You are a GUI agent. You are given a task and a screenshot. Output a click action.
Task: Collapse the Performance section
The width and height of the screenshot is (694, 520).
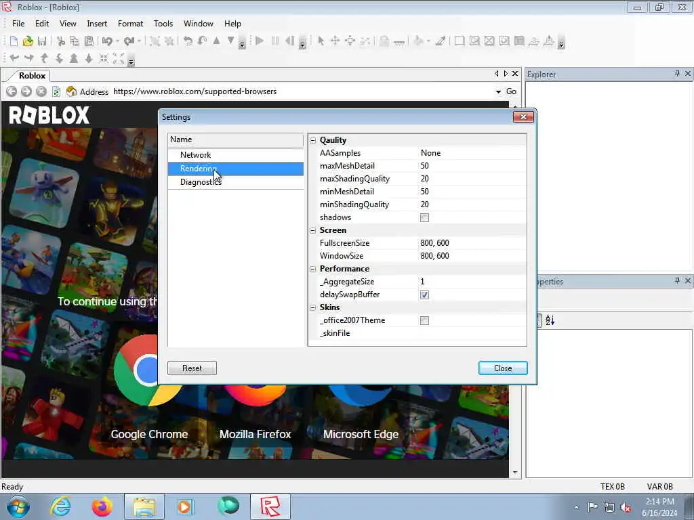313,269
